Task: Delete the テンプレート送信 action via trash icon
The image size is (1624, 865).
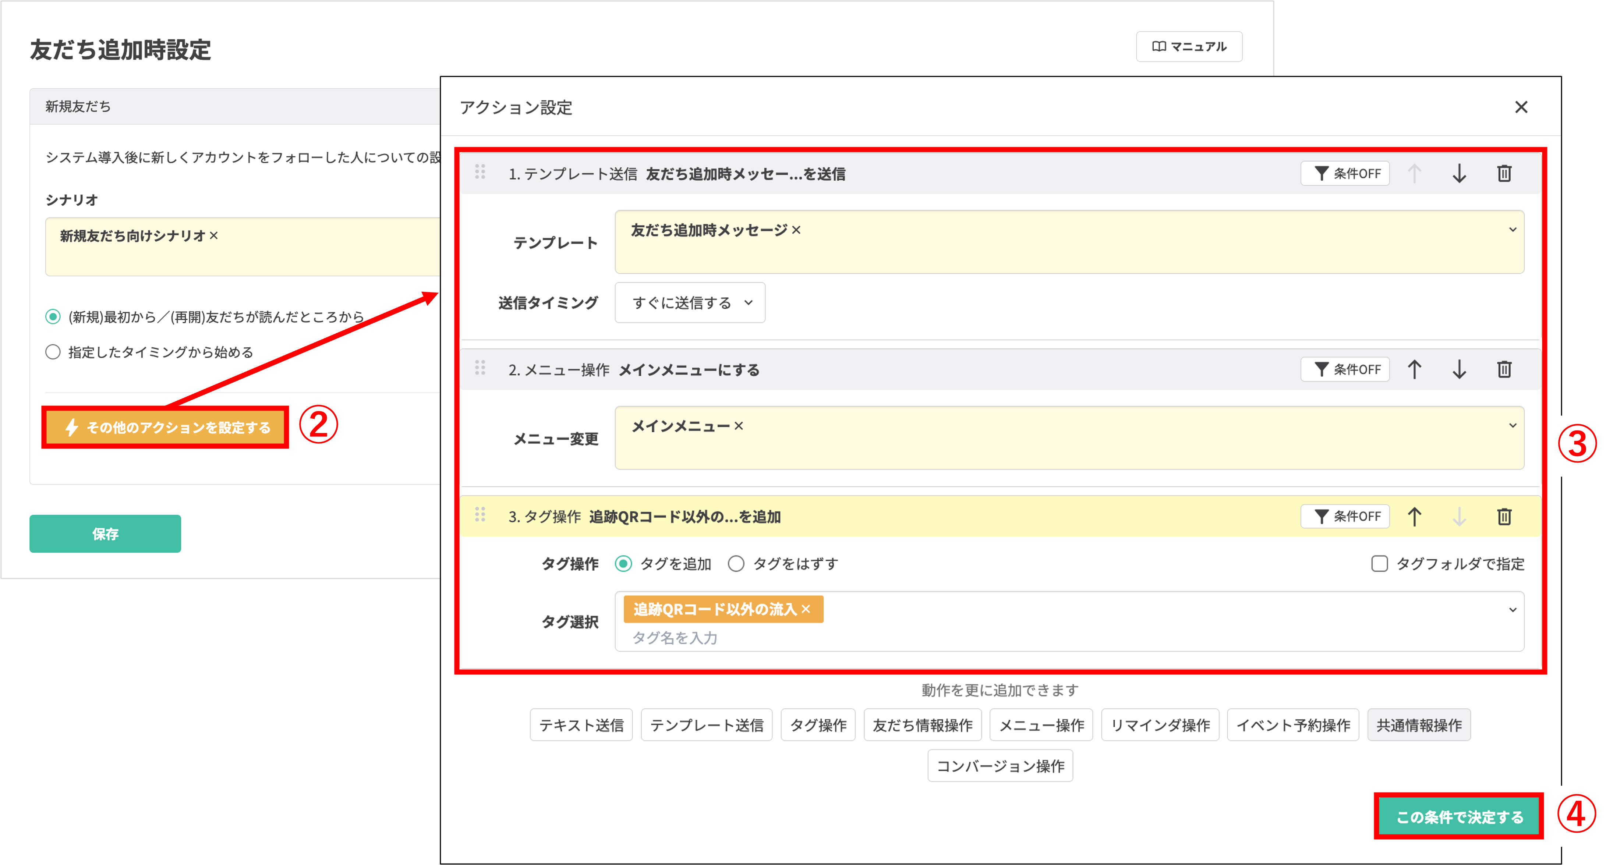Action: (x=1504, y=173)
